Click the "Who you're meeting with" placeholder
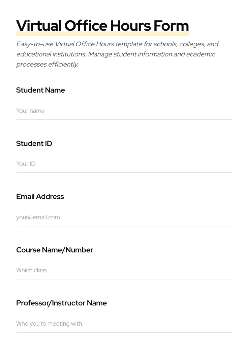Image resolution: width=248 pixels, height=346 pixels. pyautogui.click(x=49, y=324)
